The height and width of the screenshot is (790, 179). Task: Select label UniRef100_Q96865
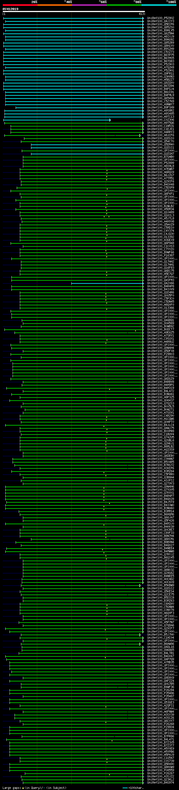[161, 650]
